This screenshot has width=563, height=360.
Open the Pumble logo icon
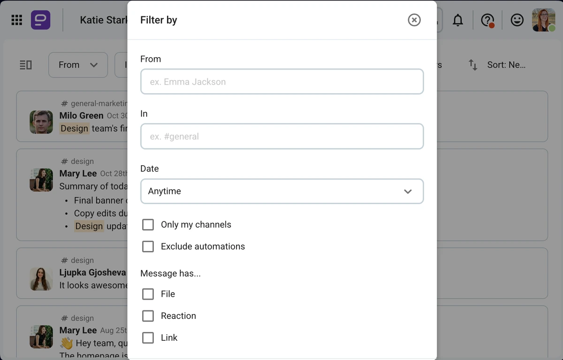(40, 20)
